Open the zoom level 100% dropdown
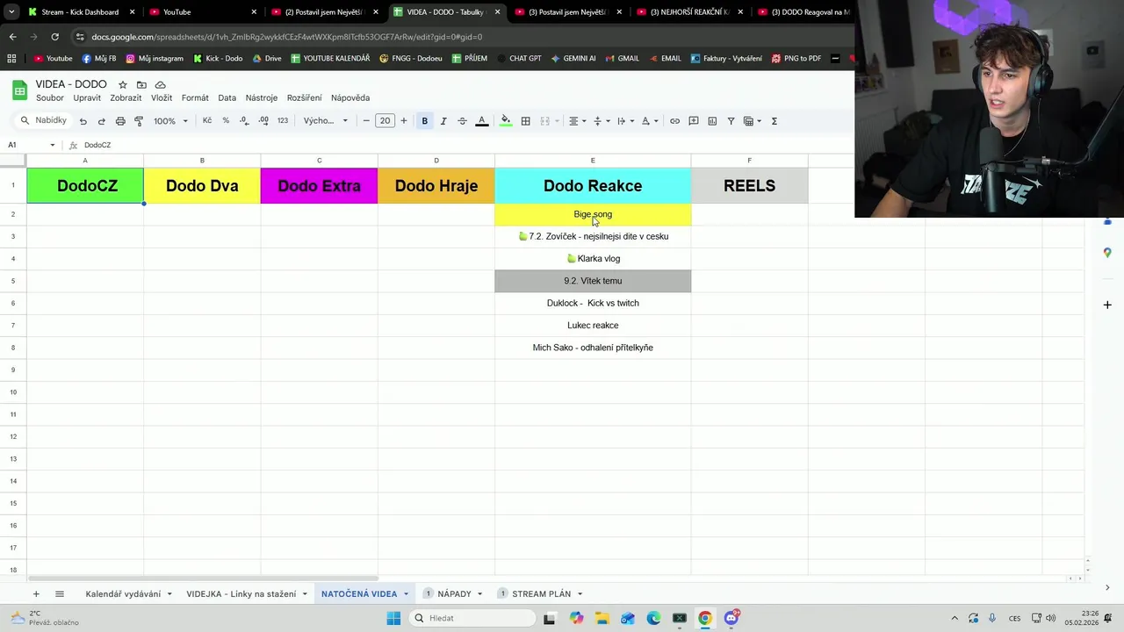Screen dimensions: 1124x632 [170, 121]
